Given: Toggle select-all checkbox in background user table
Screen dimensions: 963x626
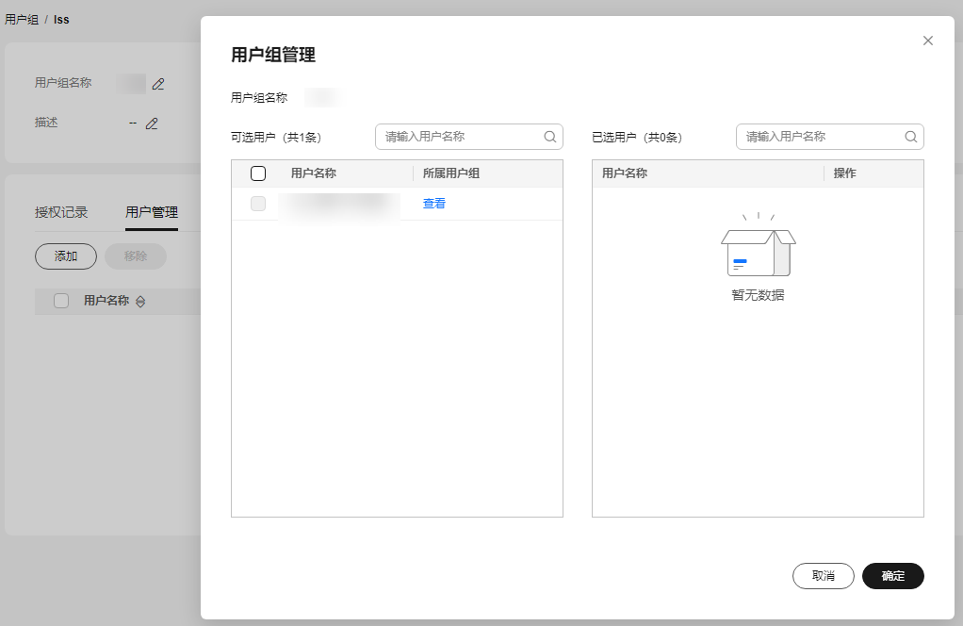Looking at the screenshot, I should (x=61, y=301).
